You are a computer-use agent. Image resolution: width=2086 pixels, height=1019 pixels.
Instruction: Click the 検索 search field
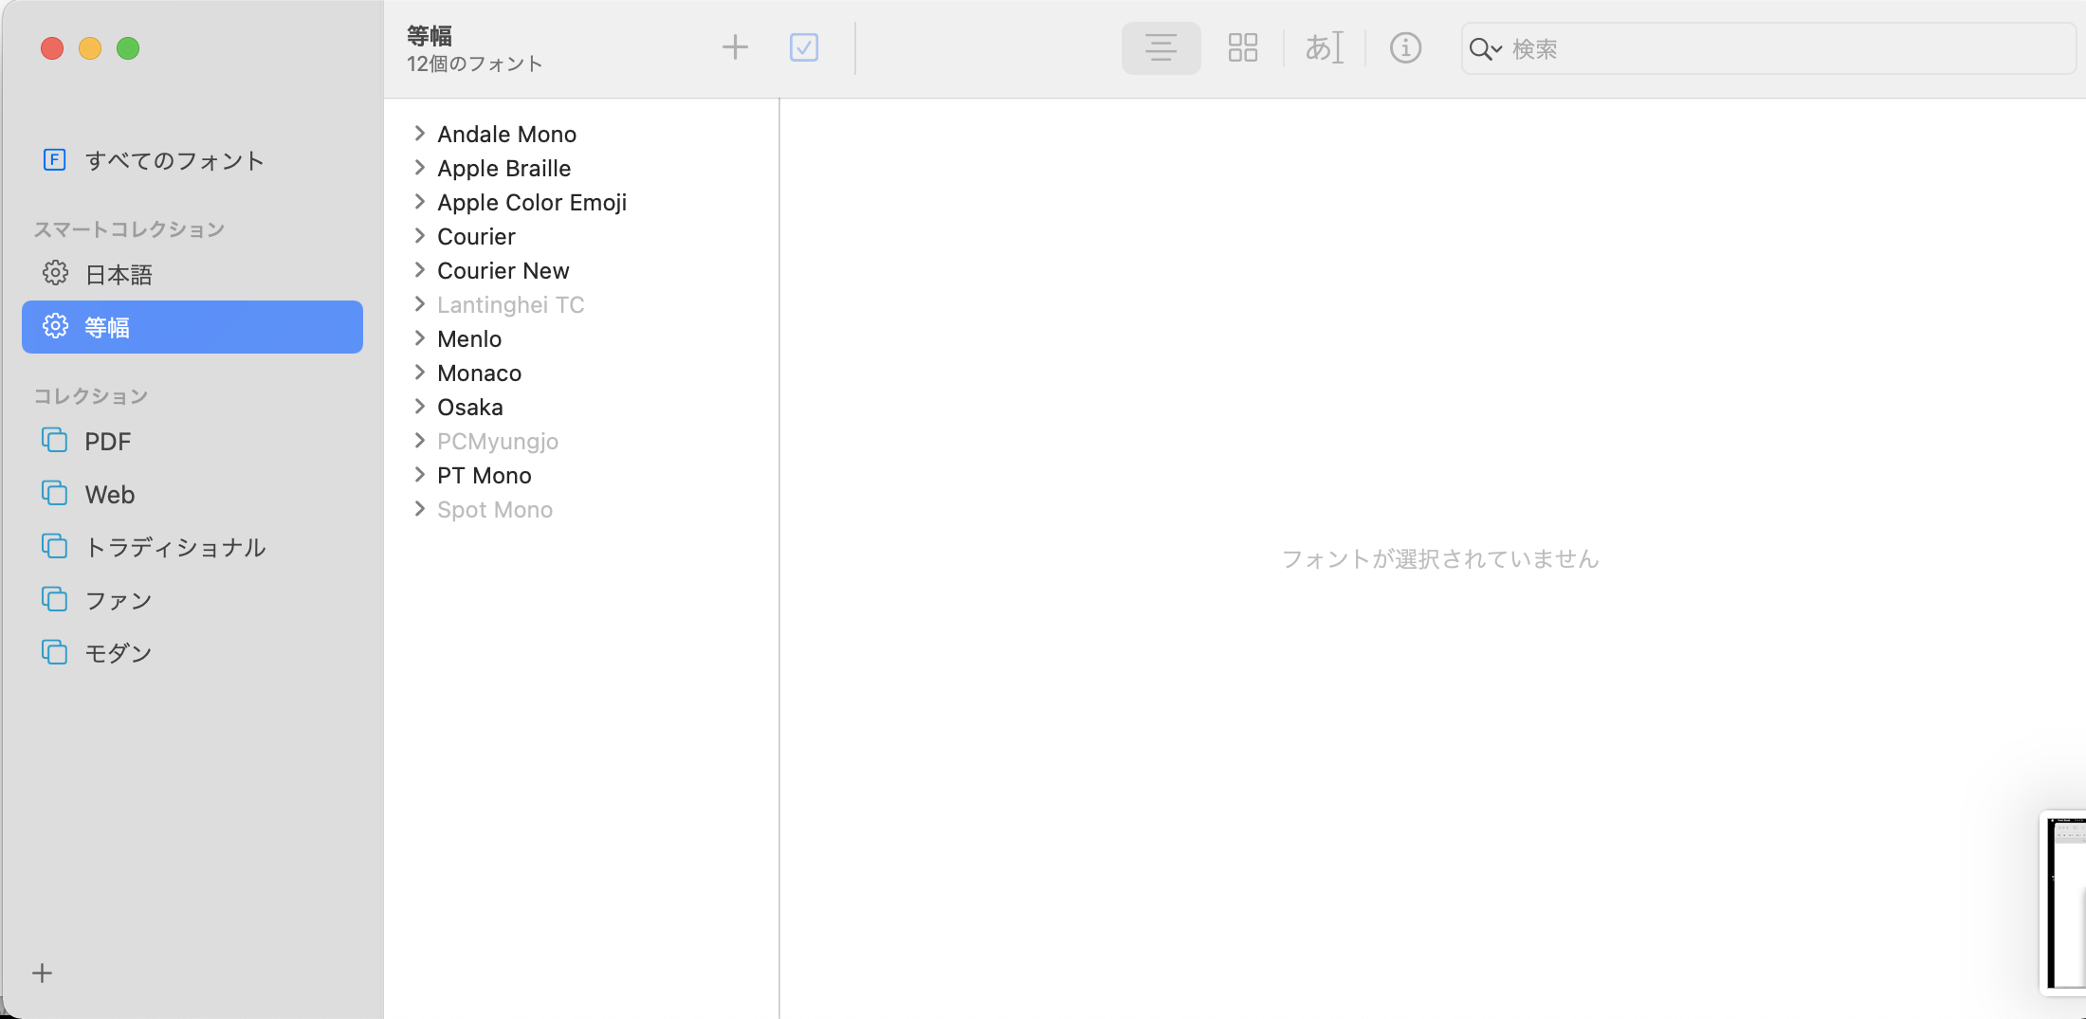(x=1783, y=49)
